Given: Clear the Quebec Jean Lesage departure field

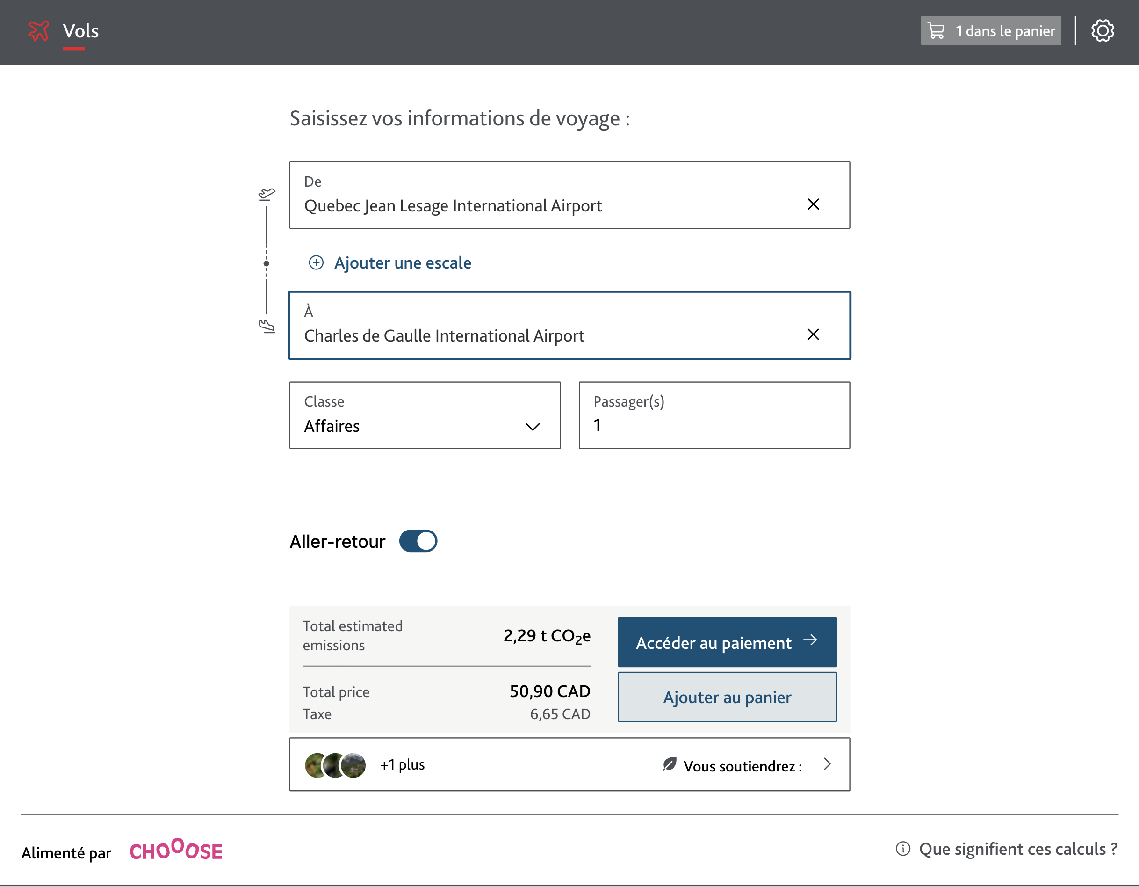Looking at the screenshot, I should 813,204.
